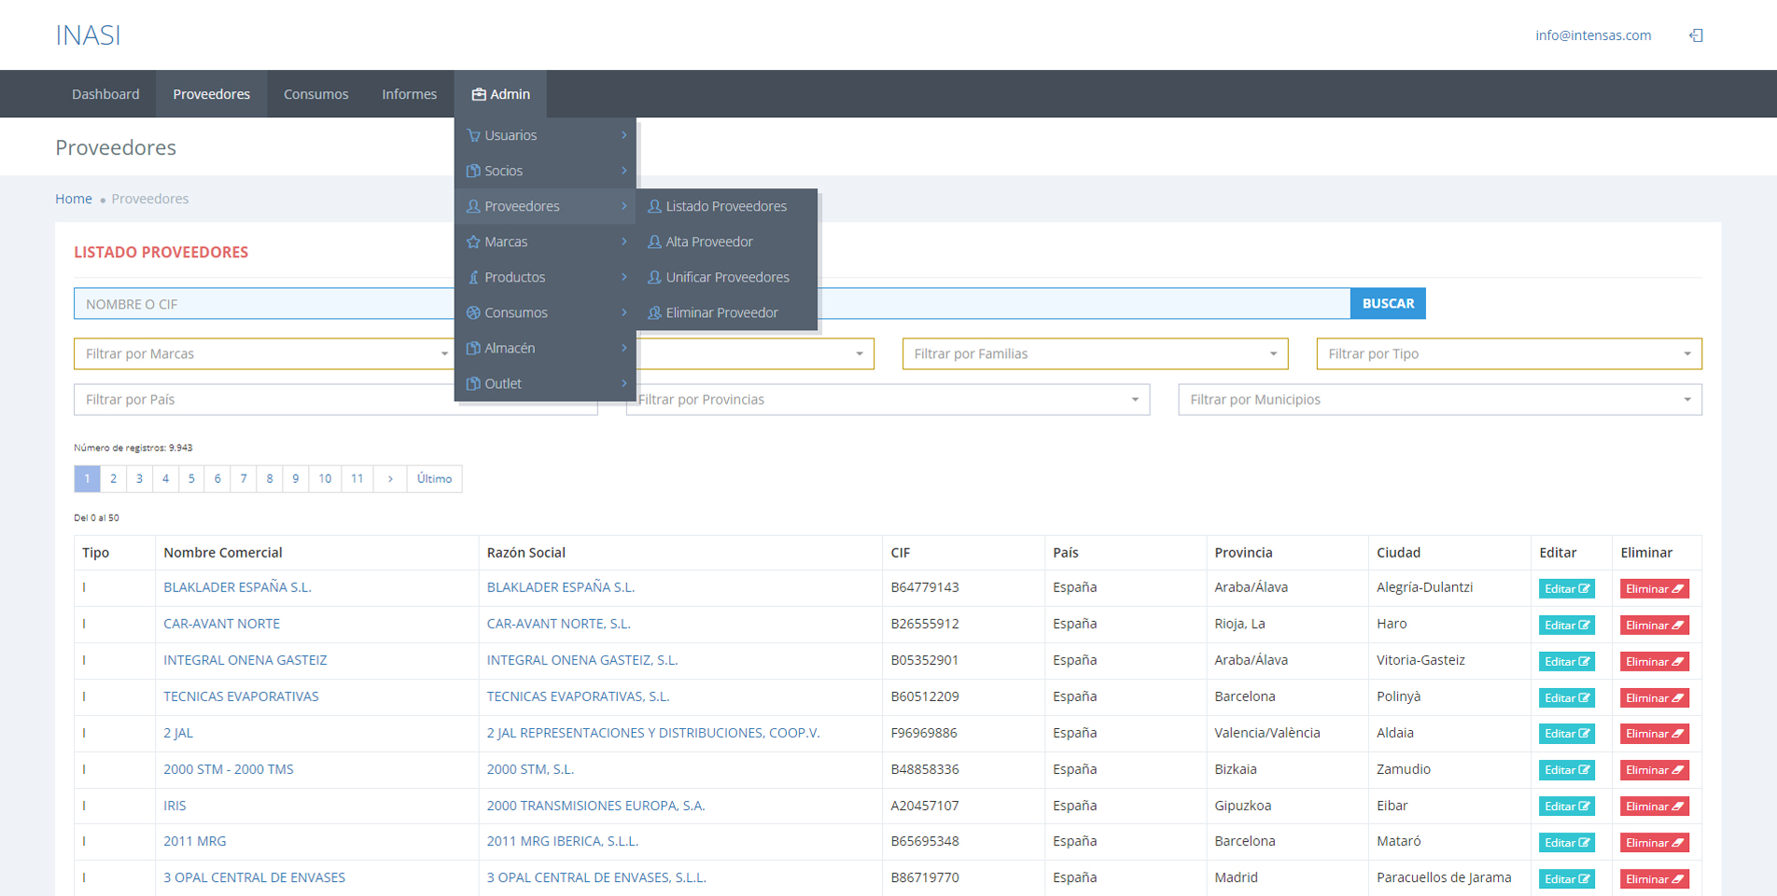Expand the Filtrar por Tipo dropdown
Viewport: 1777px width, 896px height.
point(1508,354)
